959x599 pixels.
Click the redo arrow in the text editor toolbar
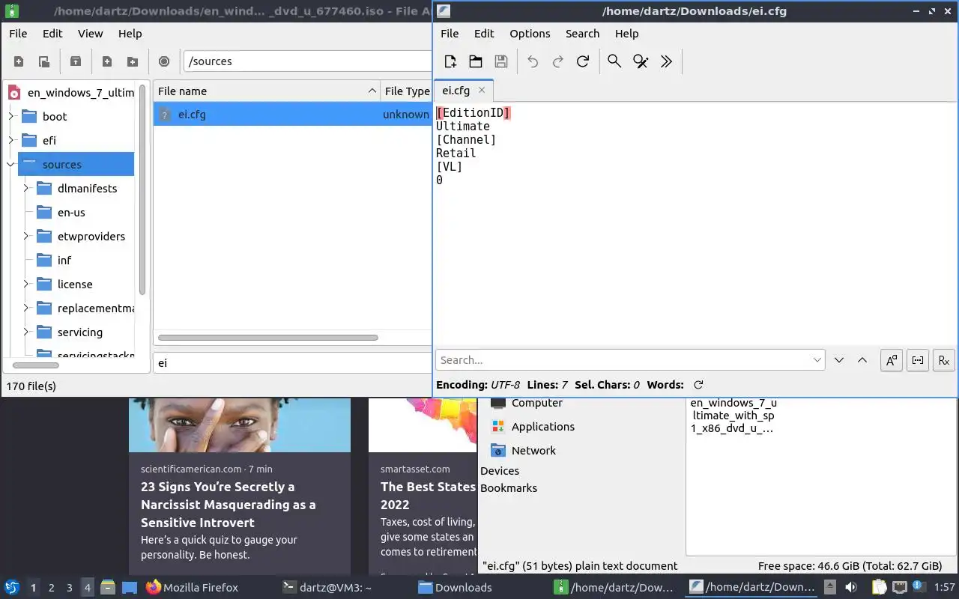click(x=557, y=61)
